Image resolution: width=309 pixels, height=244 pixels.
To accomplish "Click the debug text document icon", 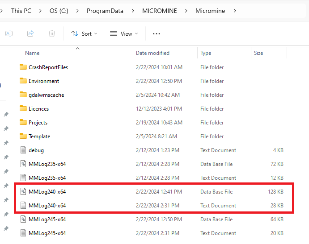I will click(24, 150).
